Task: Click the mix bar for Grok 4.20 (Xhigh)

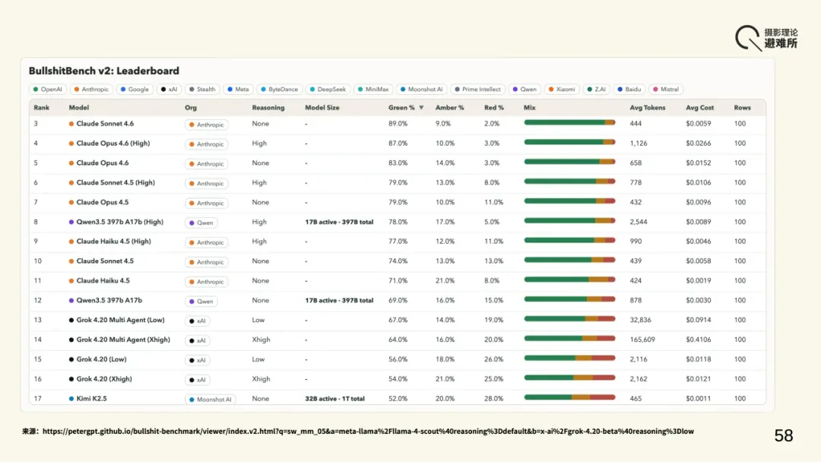Action: [569, 378]
